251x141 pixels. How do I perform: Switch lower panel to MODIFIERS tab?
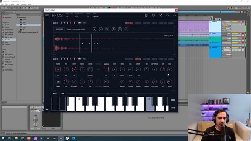click(x=163, y=59)
